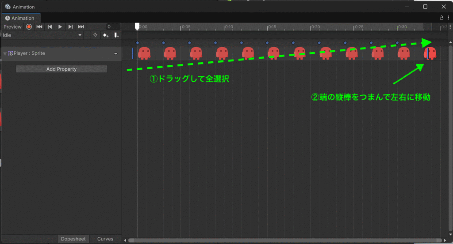The image size is (453, 244).
Task: Click the Add Property button
Action: pyautogui.click(x=61, y=69)
